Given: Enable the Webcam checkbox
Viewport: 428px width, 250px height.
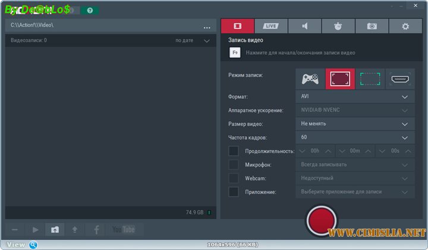Looking at the screenshot, I should (234, 178).
